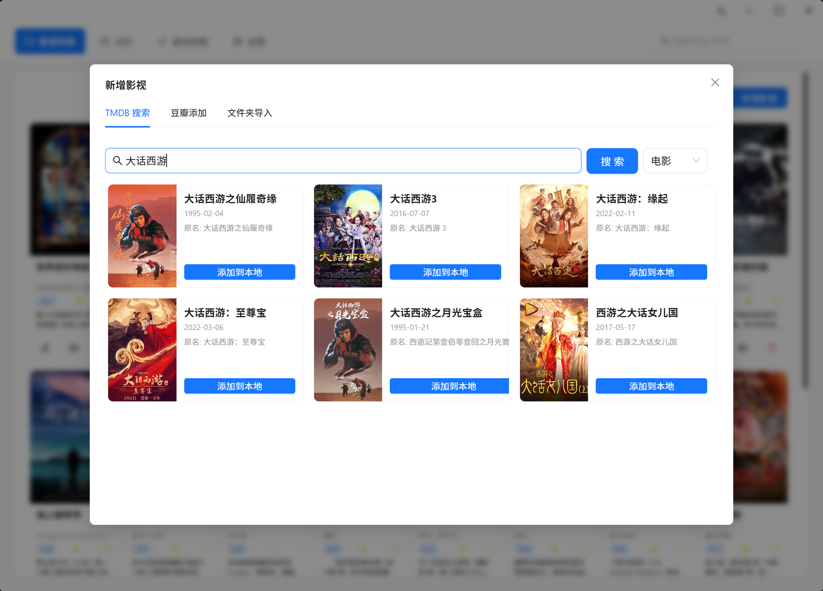Add 大话西游：缘起 to local library
The height and width of the screenshot is (591, 823).
tap(651, 272)
